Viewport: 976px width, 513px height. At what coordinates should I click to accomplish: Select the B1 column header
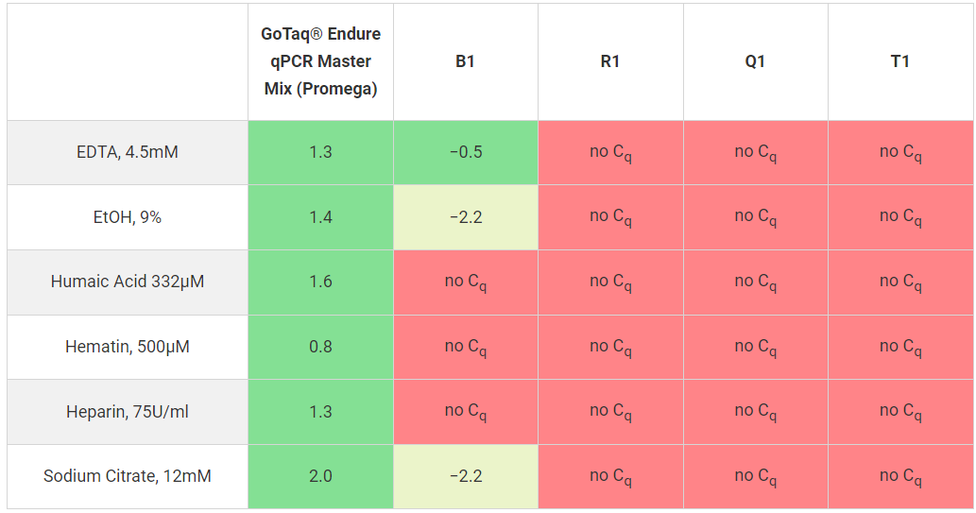(465, 61)
